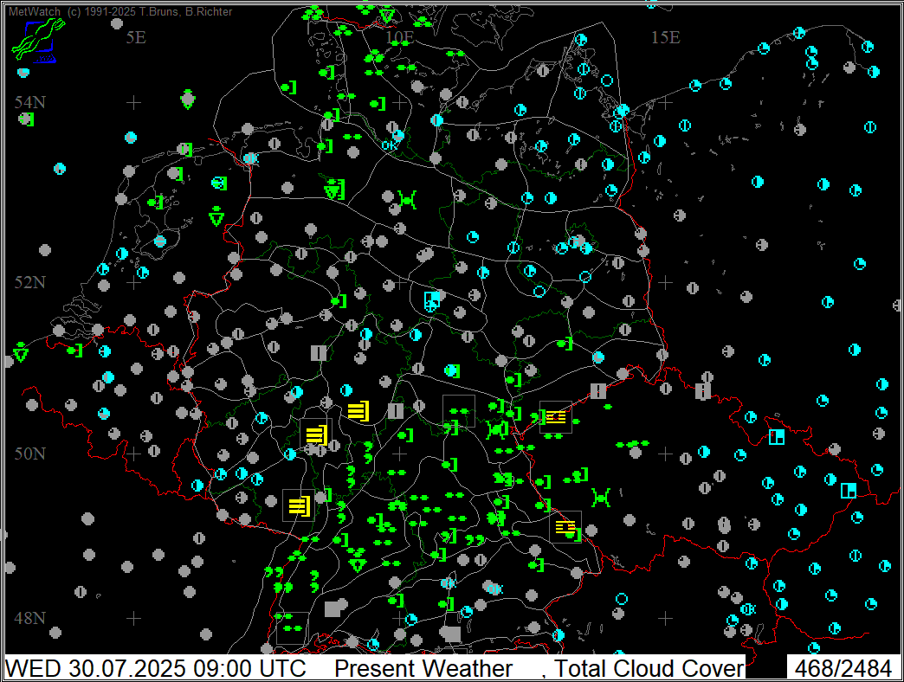Click the boxed two-green-dots symbol north of the 50N/10E cross
This screenshot has height=682, width=904.
click(459, 411)
